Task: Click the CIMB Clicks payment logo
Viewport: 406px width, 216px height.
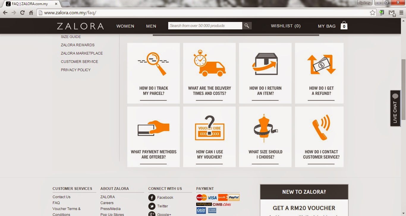Action: (x=222, y=204)
